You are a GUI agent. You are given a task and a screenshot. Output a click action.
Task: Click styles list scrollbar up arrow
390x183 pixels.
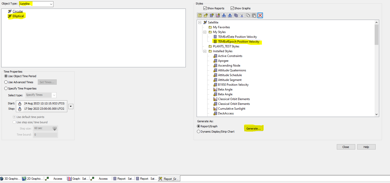pos(377,22)
